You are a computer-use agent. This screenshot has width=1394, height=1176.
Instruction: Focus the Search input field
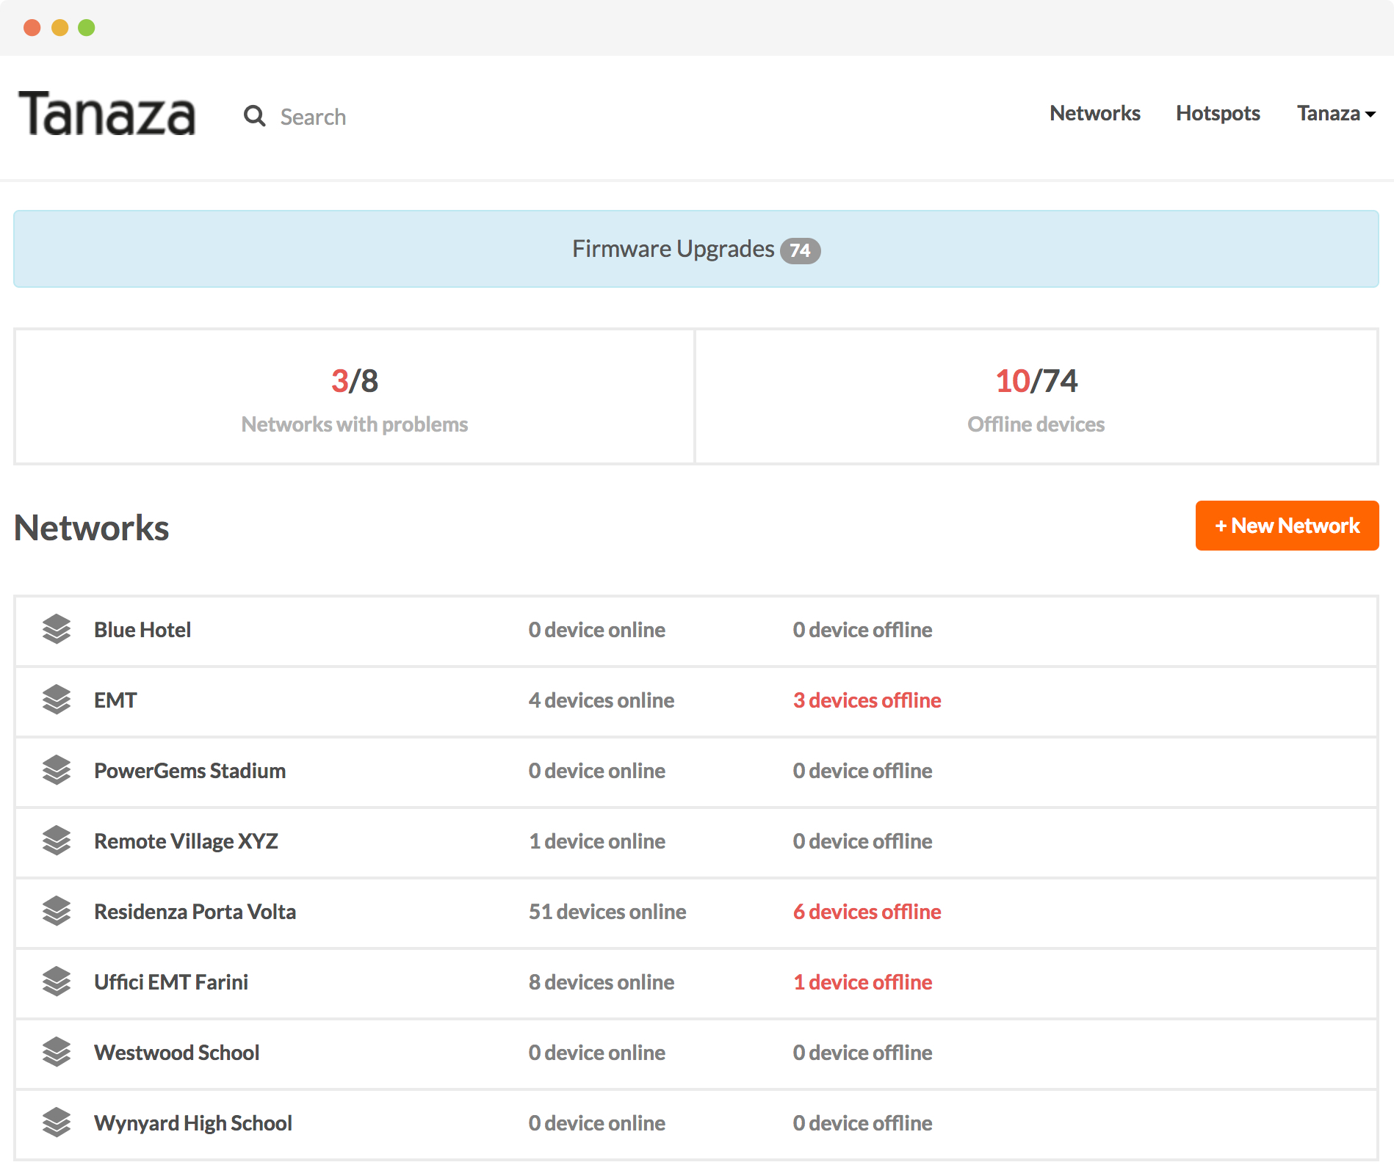pos(313,117)
